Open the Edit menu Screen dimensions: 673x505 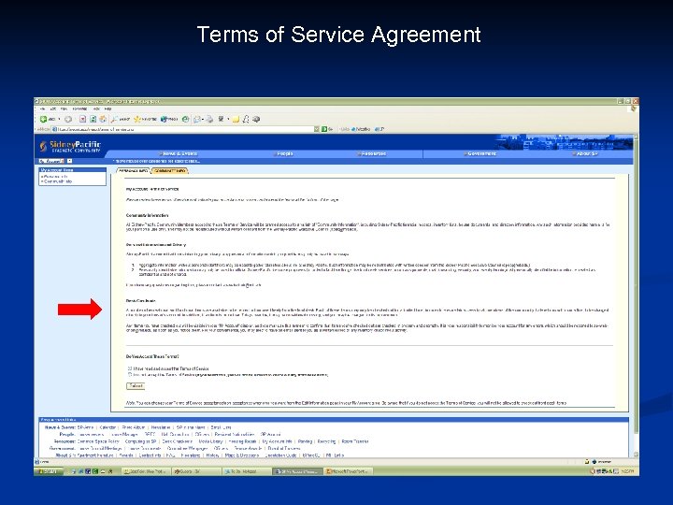[52, 109]
